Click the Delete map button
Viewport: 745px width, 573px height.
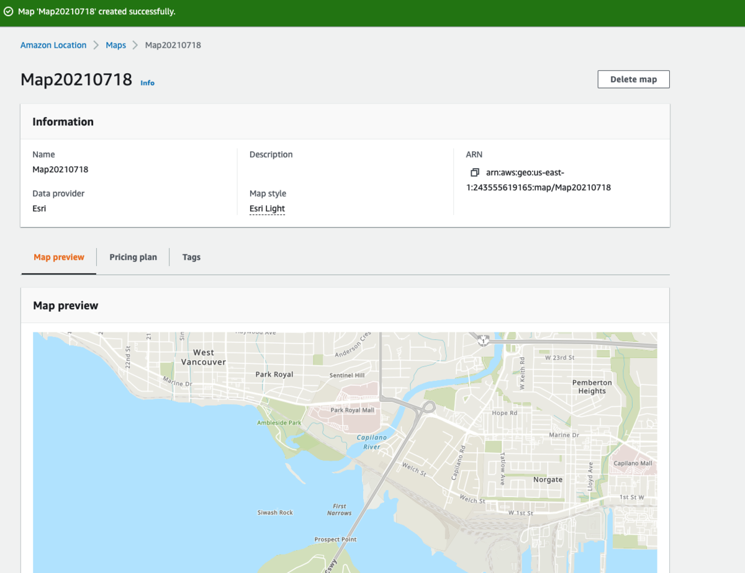point(633,79)
